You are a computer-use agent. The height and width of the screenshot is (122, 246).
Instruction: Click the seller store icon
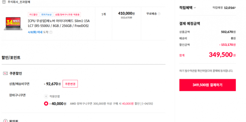point(4,2)
